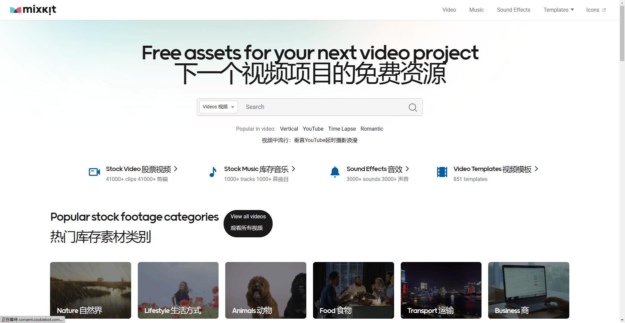This screenshot has height=323, width=625.
Task: Open the Icons external link
Action: [x=596, y=10]
